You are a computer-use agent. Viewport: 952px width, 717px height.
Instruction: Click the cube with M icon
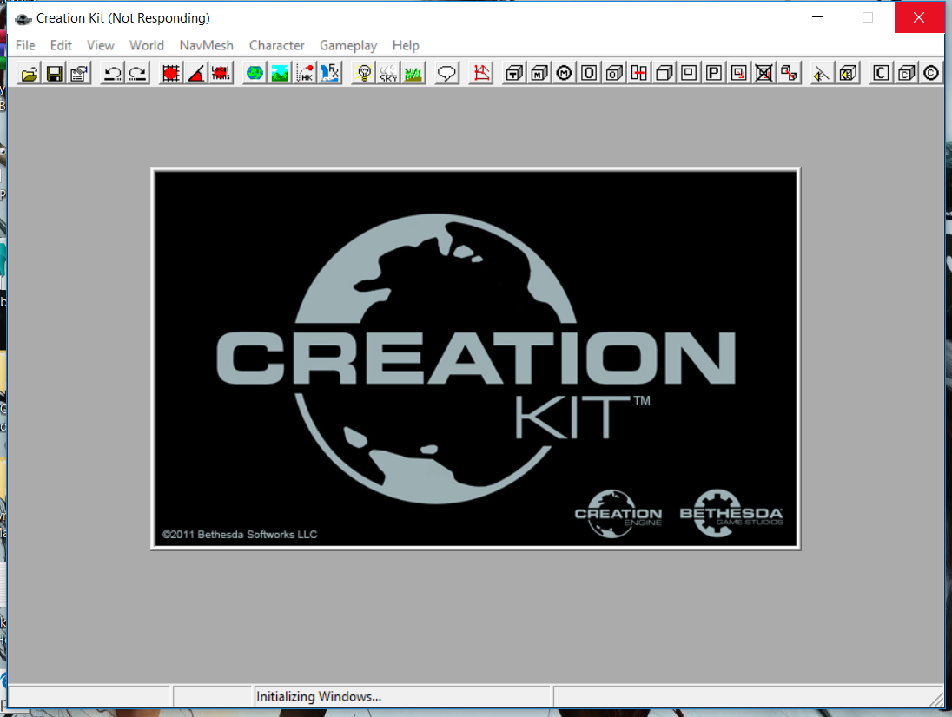[x=539, y=74]
